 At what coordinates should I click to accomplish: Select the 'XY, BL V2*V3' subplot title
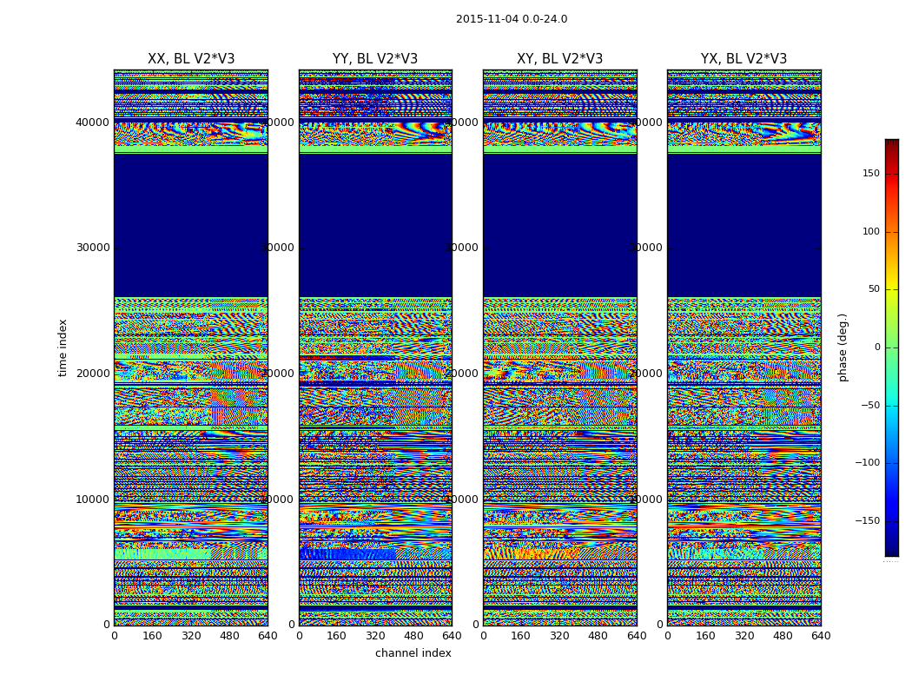pyautogui.click(x=560, y=59)
